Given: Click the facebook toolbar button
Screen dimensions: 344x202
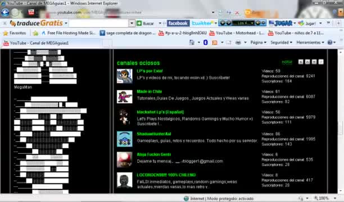Looking at the screenshot, I should [x=178, y=23].
